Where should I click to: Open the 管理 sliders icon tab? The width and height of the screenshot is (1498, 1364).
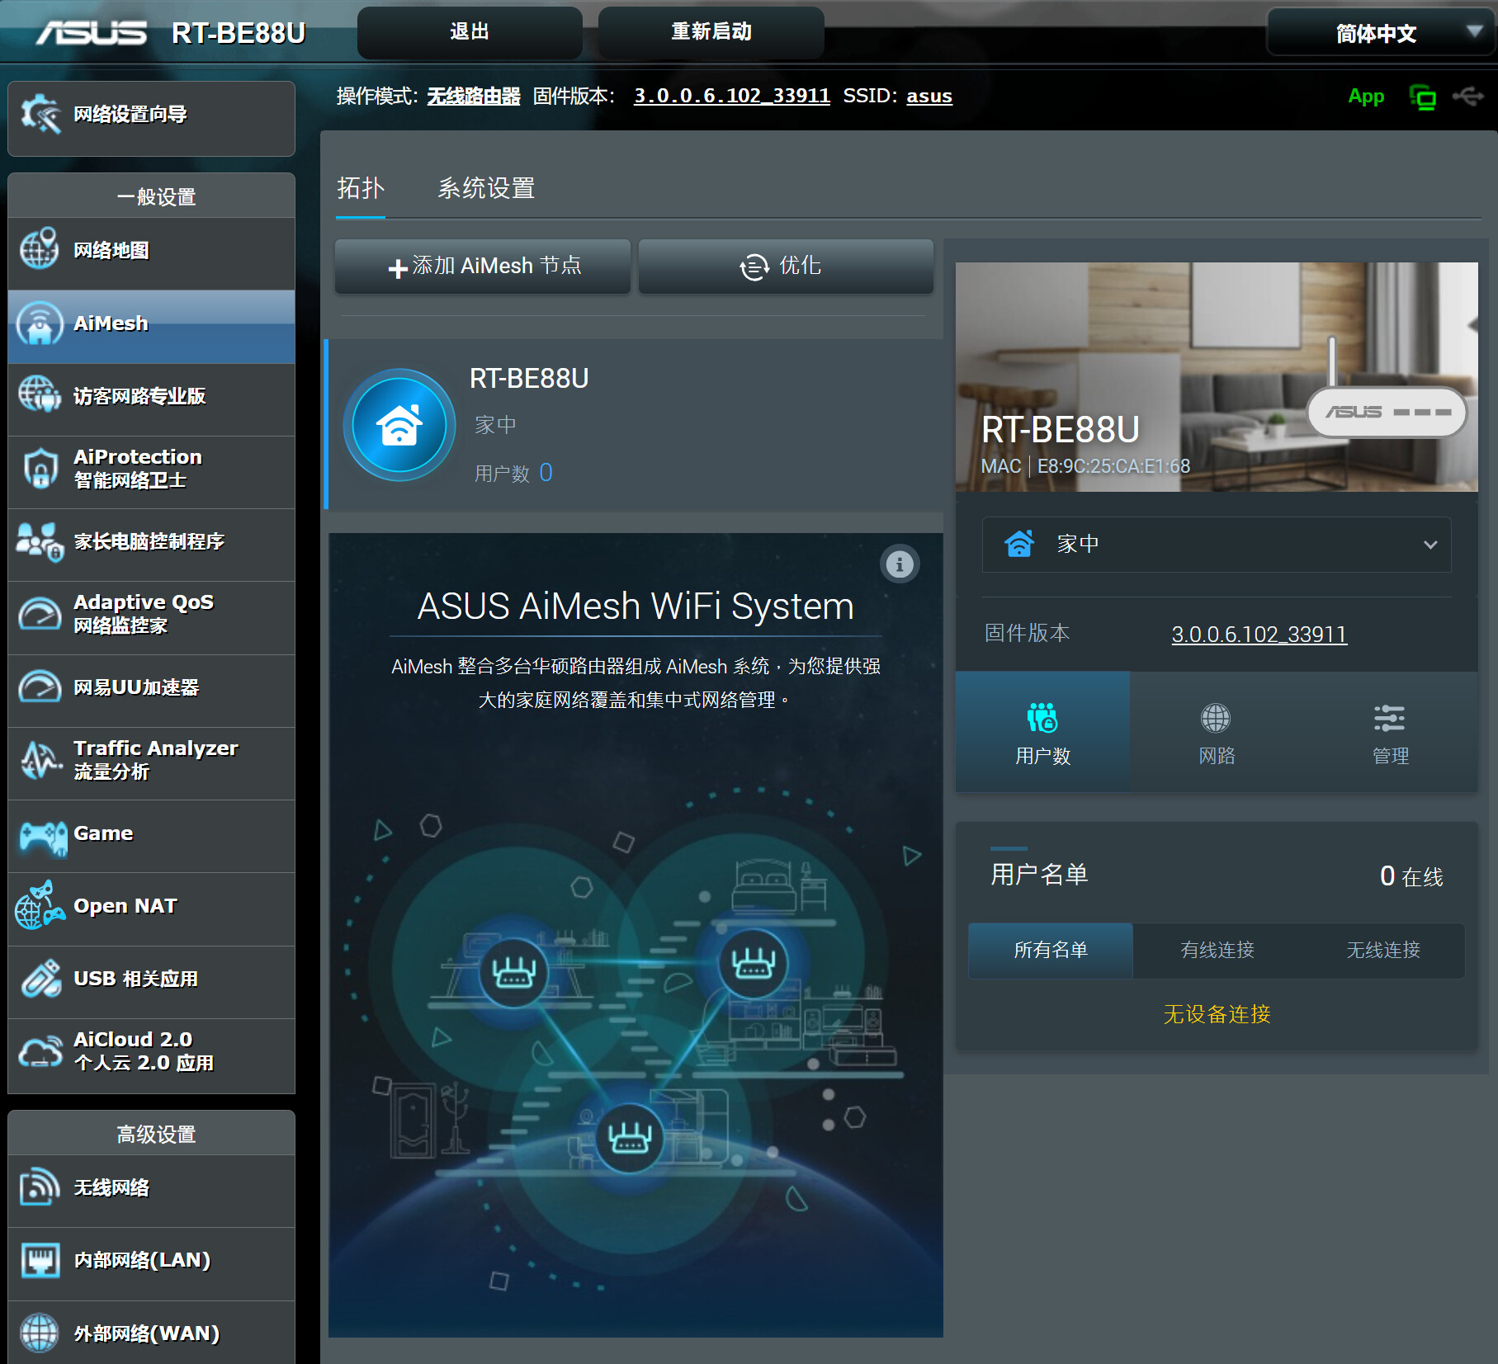click(1390, 732)
